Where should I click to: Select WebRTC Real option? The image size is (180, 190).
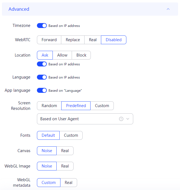tap(93, 40)
